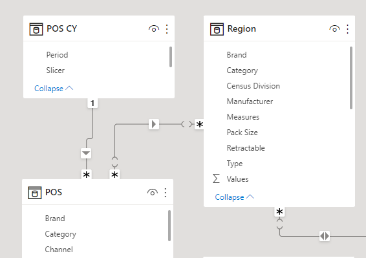
Task: Click the POS CY table scrollbar
Action: click(x=171, y=57)
